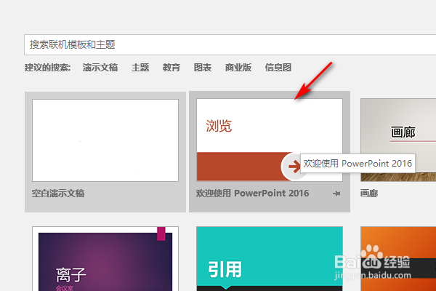This screenshot has width=436, height=291.
Task: Click the 画廊 caption under the thumbnail
Action: 369,194
